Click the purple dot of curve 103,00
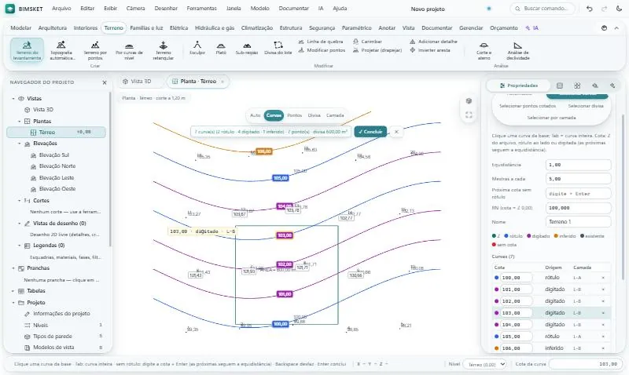The width and height of the screenshot is (629, 375). click(496, 313)
